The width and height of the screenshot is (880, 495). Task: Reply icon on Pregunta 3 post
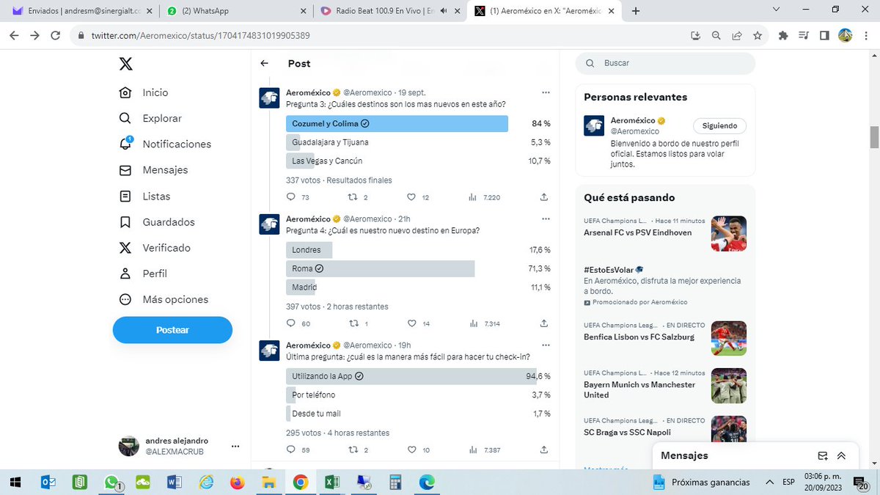[x=291, y=197]
